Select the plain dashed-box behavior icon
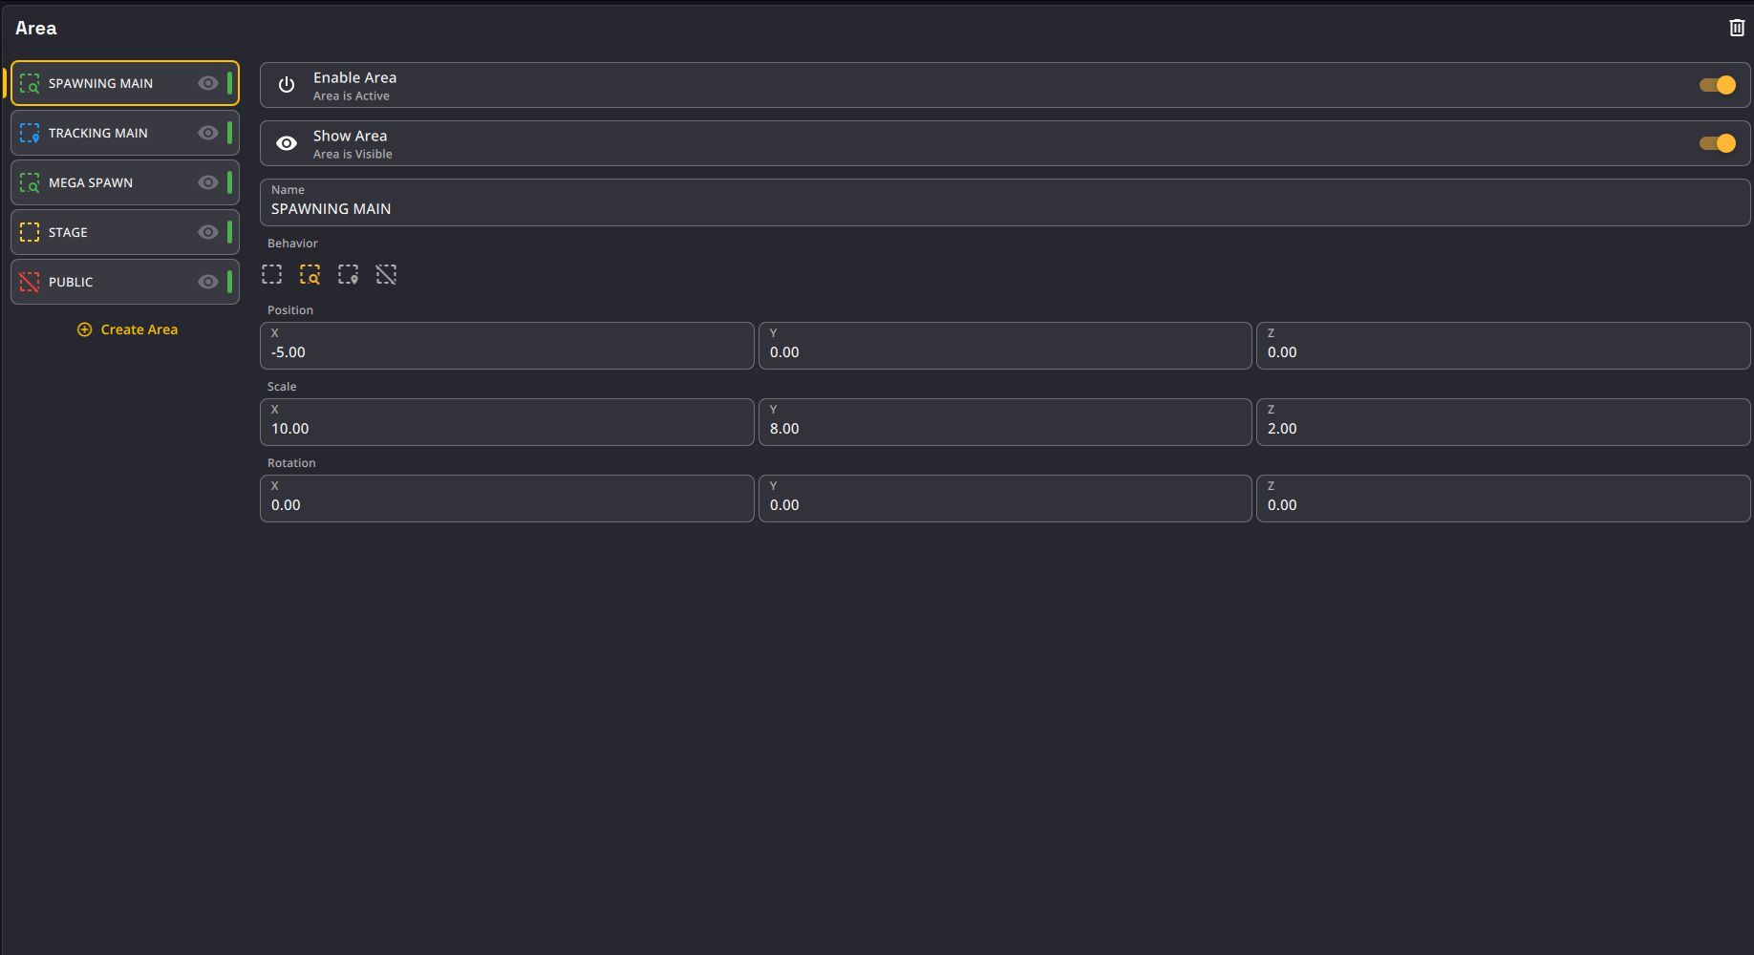 pyautogui.click(x=271, y=275)
